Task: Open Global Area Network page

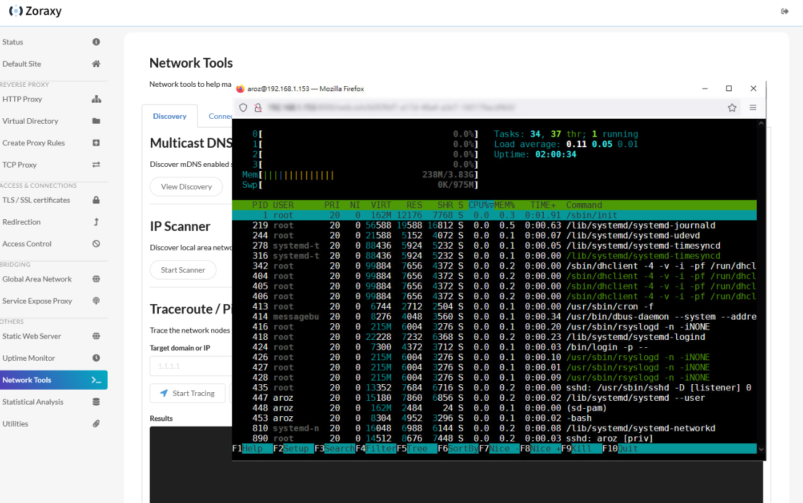Action: pos(37,279)
